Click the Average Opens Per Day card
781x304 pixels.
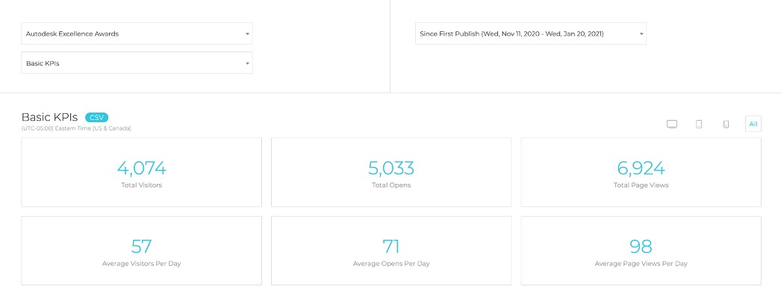391,250
